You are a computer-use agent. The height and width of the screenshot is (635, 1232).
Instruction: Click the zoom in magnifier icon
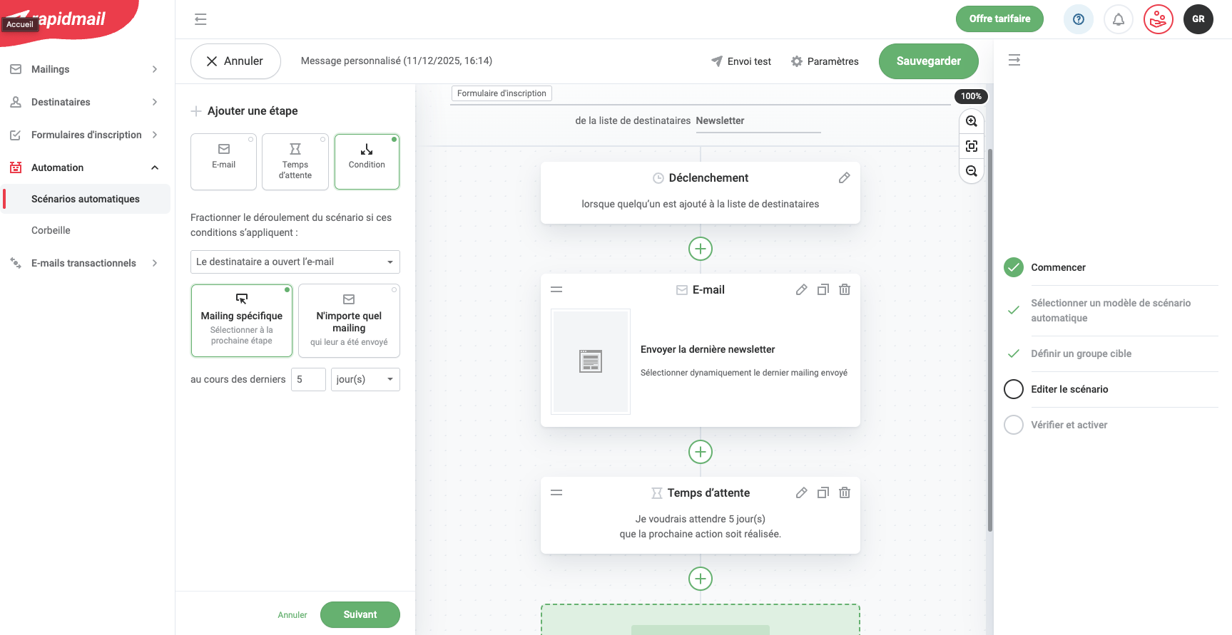click(x=971, y=121)
